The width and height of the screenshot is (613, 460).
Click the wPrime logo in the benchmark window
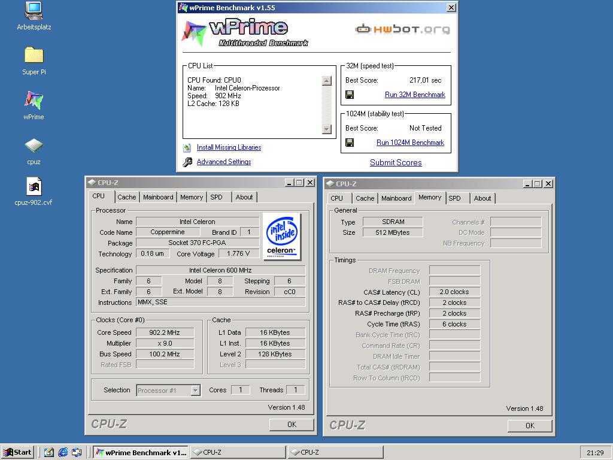click(244, 34)
